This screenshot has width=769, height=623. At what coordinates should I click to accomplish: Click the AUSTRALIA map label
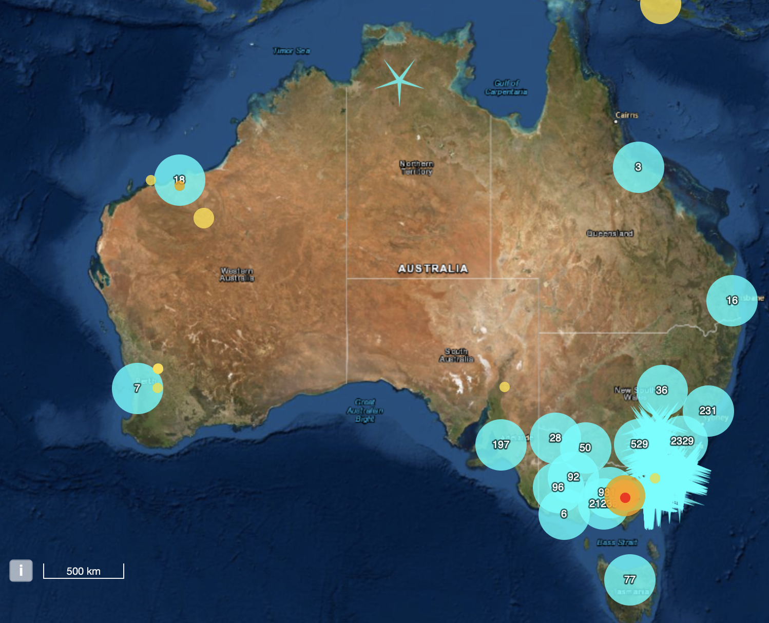[x=433, y=268]
